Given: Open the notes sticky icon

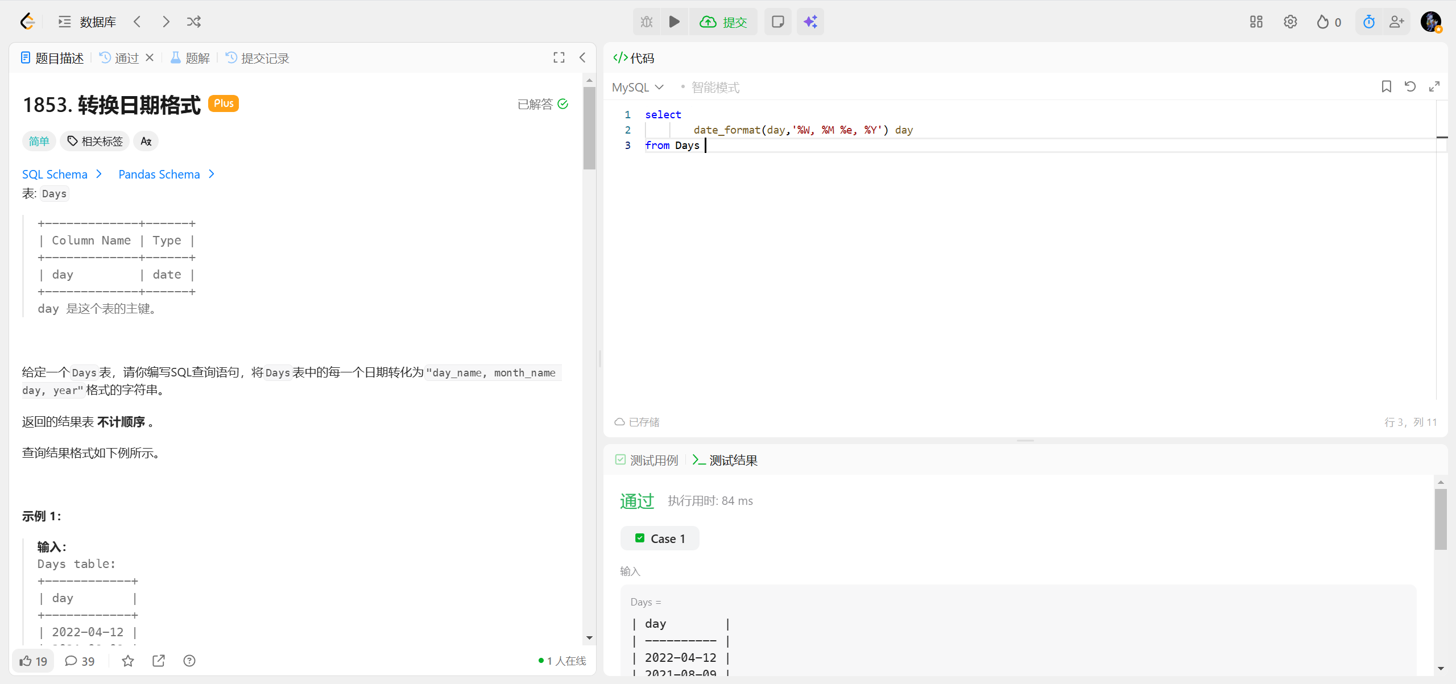Looking at the screenshot, I should tap(777, 22).
